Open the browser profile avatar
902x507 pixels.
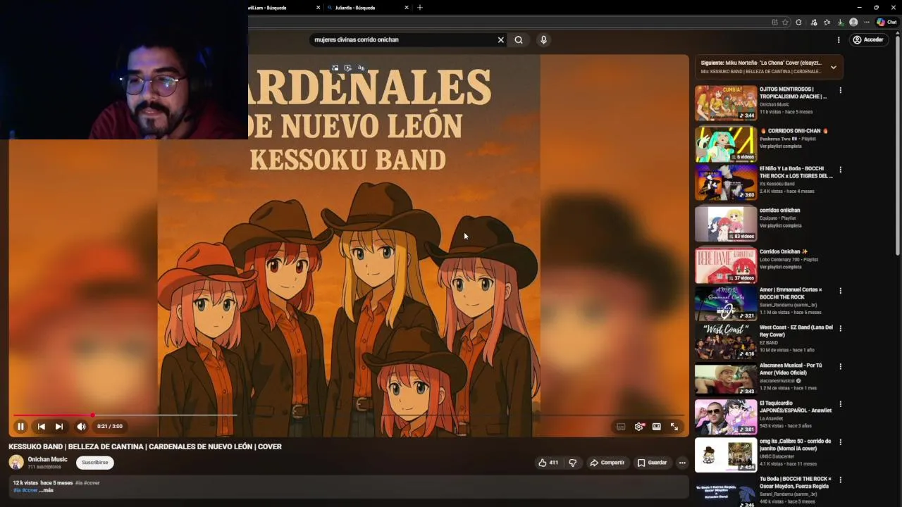pyautogui.click(x=853, y=22)
